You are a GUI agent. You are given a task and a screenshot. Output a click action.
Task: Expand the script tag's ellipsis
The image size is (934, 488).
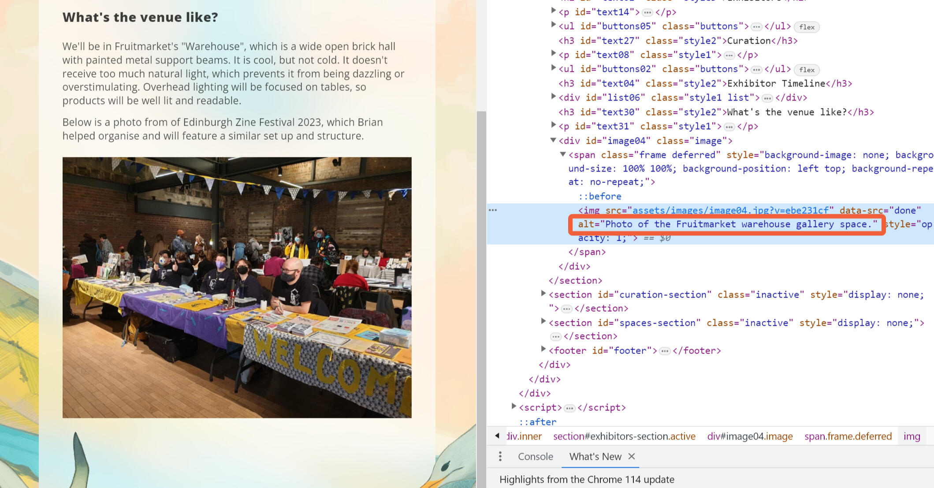coord(569,407)
